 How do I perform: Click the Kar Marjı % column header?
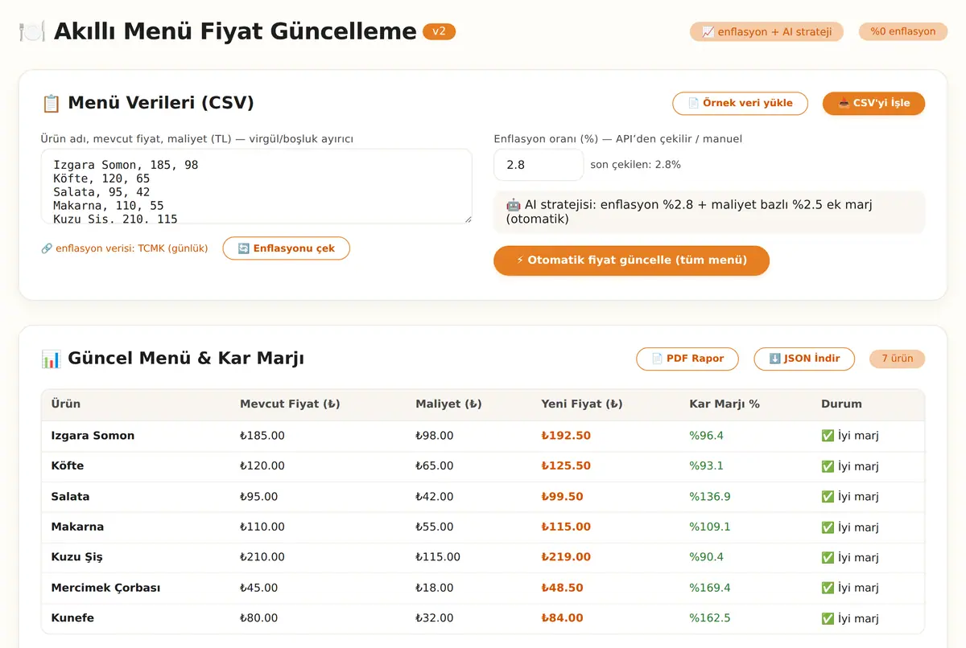point(724,404)
